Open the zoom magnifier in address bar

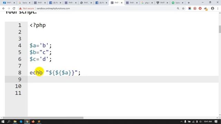point(178,8)
